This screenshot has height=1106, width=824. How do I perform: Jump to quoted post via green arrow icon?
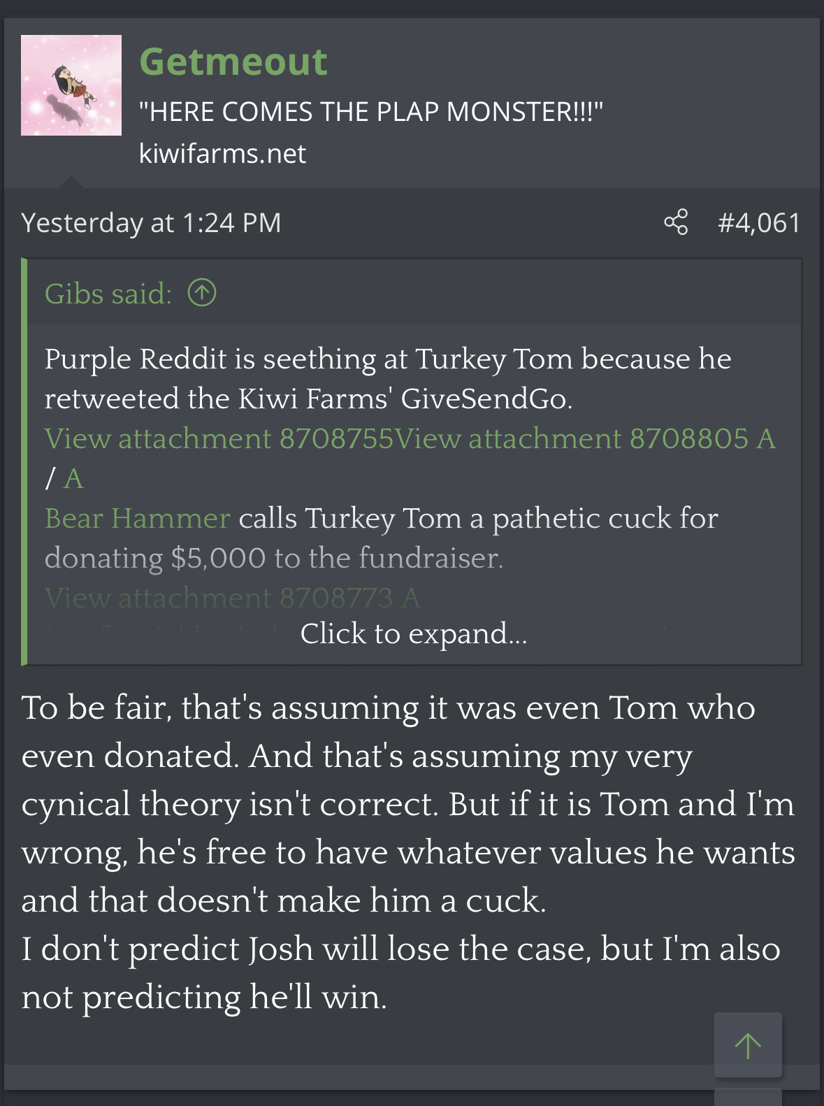(201, 294)
